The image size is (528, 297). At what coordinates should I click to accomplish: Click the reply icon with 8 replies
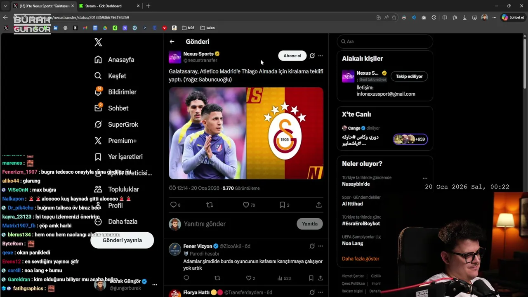175,205
